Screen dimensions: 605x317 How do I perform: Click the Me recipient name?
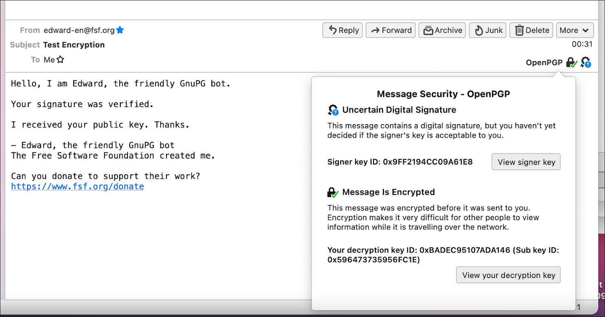pos(49,59)
